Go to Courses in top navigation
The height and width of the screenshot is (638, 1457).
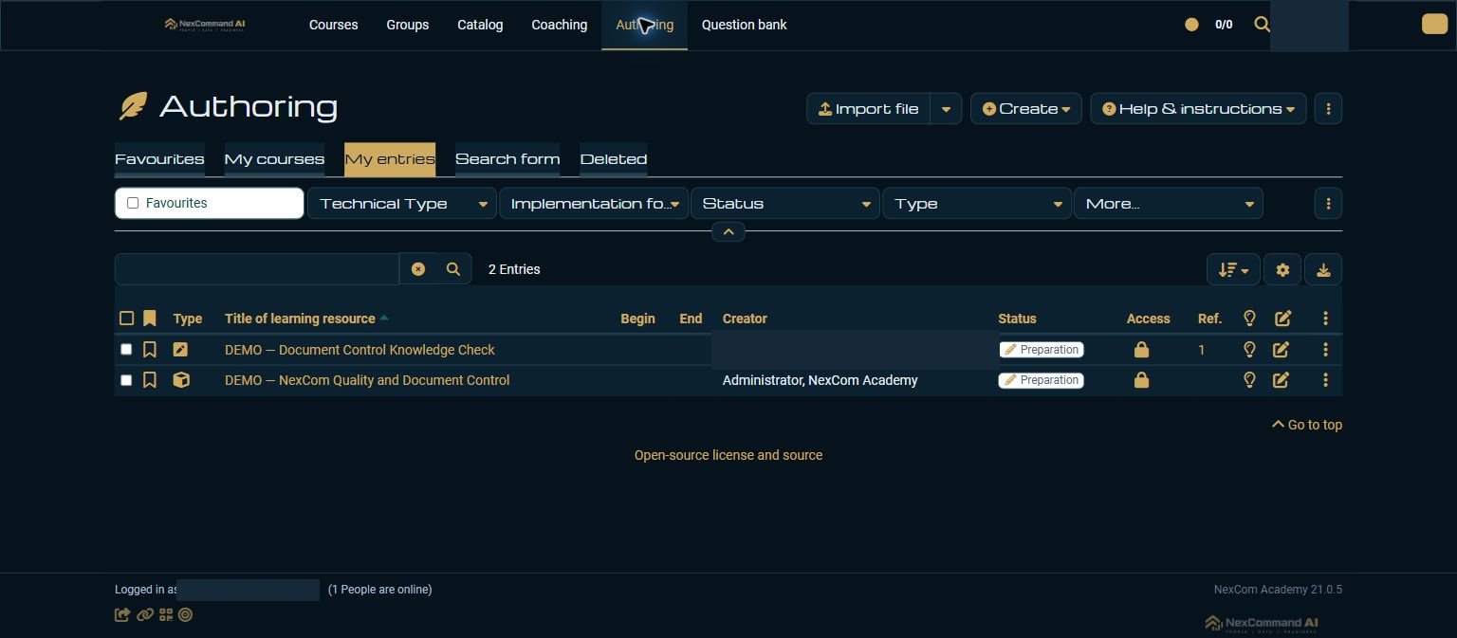point(334,25)
